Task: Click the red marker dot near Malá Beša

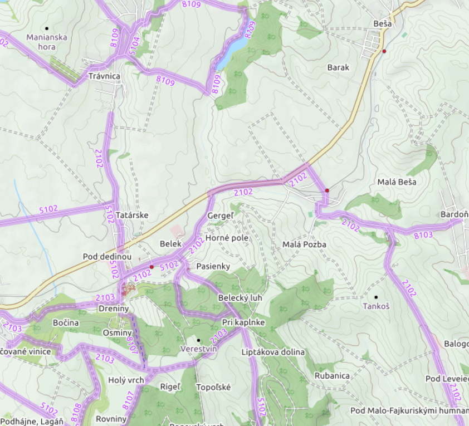Action: click(327, 190)
